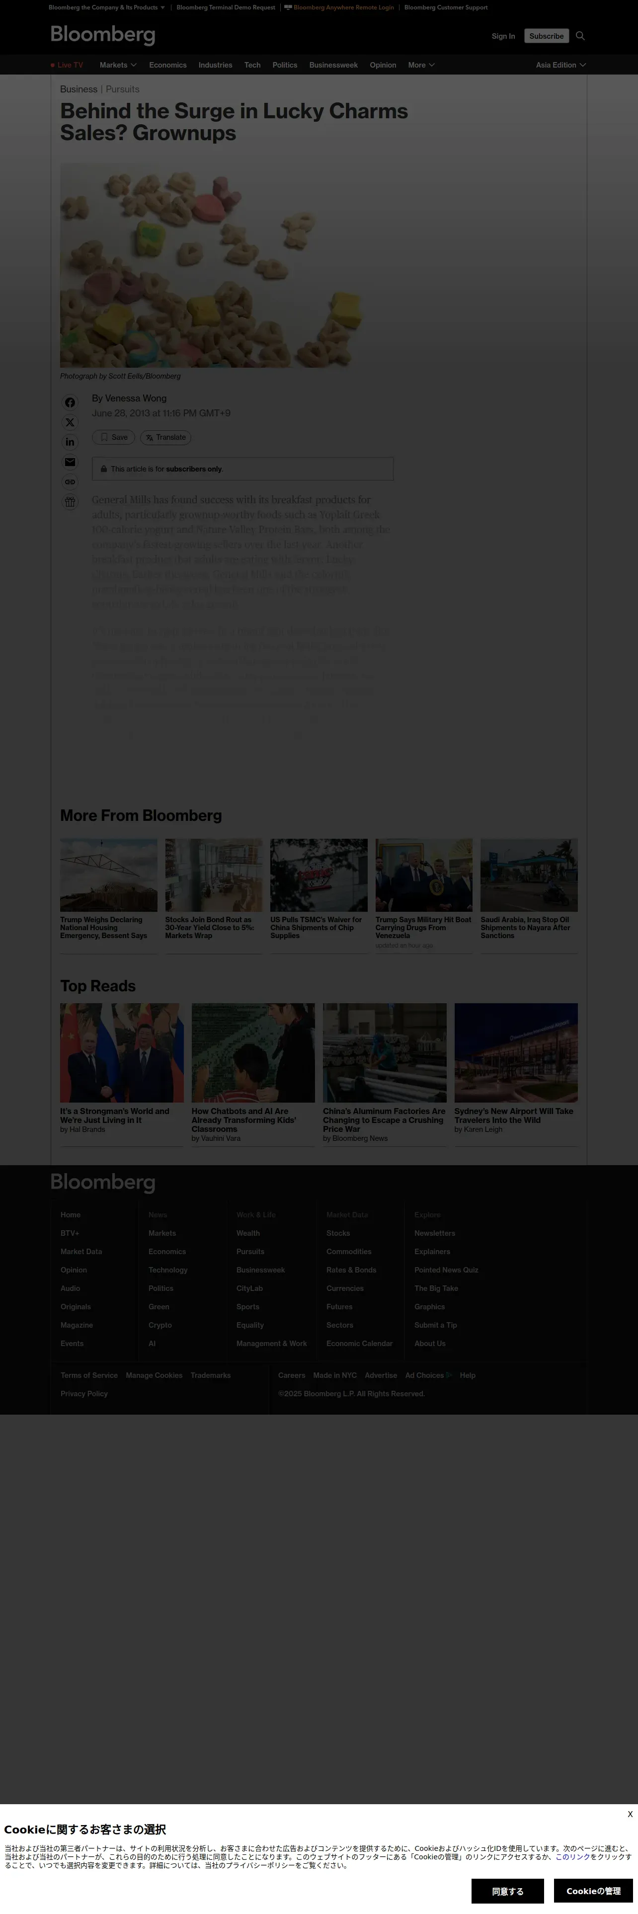Click the Pursuits breadcrumb link

(123, 89)
